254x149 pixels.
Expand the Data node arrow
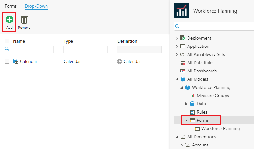186,104
